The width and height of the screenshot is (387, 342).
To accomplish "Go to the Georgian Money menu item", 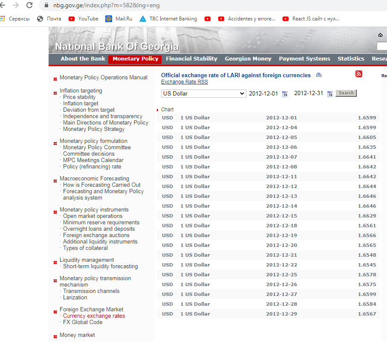I will (x=248, y=59).
